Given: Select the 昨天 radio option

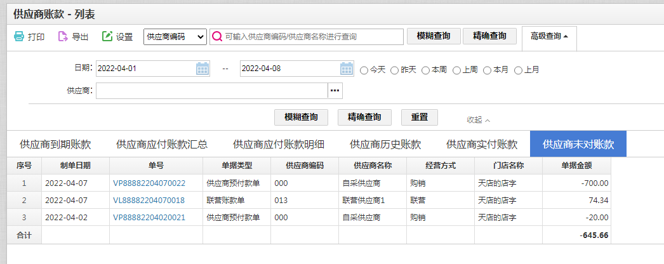Looking at the screenshot, I should 394,70.
